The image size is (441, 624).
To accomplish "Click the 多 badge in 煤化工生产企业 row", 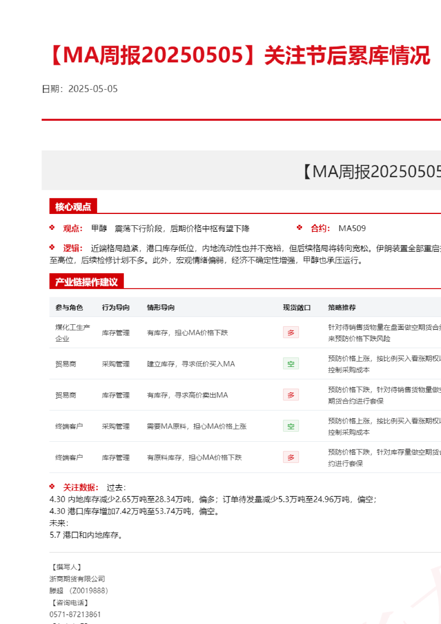I will [x=291, y=332].
